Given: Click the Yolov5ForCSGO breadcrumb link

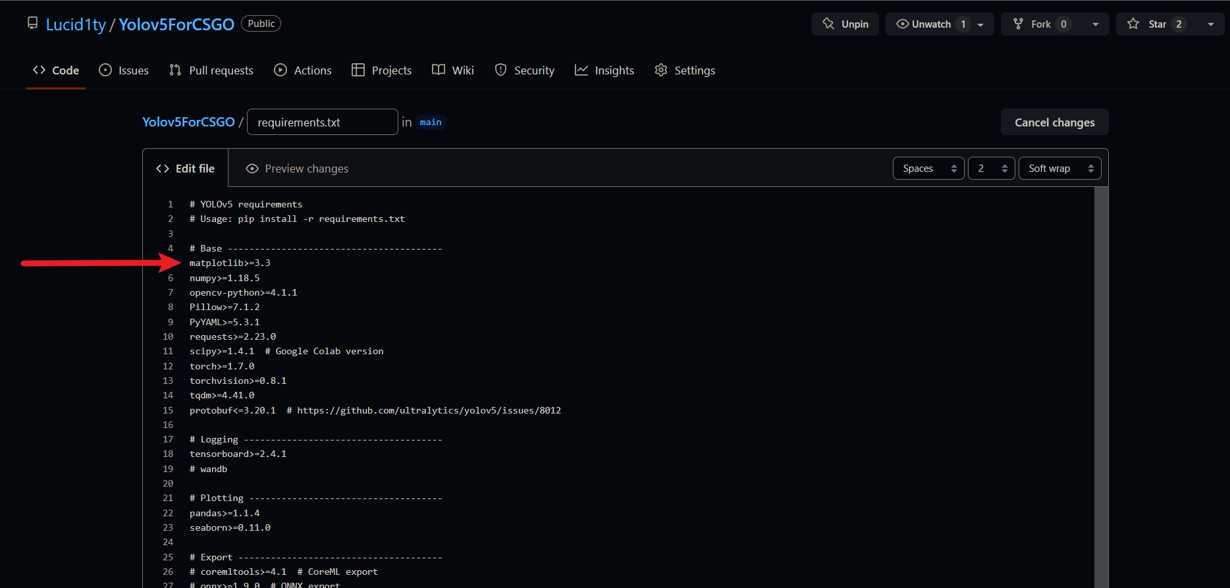Looking at the screenshot, I should 188,122.
